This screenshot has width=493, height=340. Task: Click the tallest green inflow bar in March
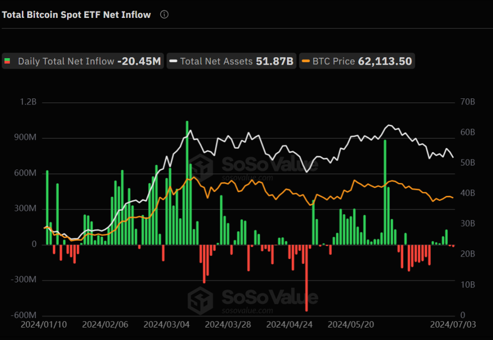pyautogui.click(x=187, y=182)
